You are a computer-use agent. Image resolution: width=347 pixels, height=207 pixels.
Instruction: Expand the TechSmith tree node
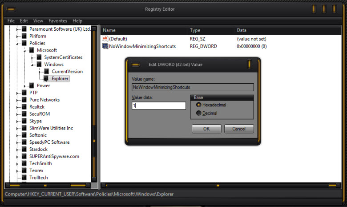pyautogui.click(x=17, y=164)
